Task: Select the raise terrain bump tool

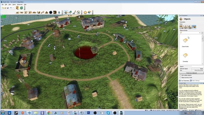Action: (18, 12)
